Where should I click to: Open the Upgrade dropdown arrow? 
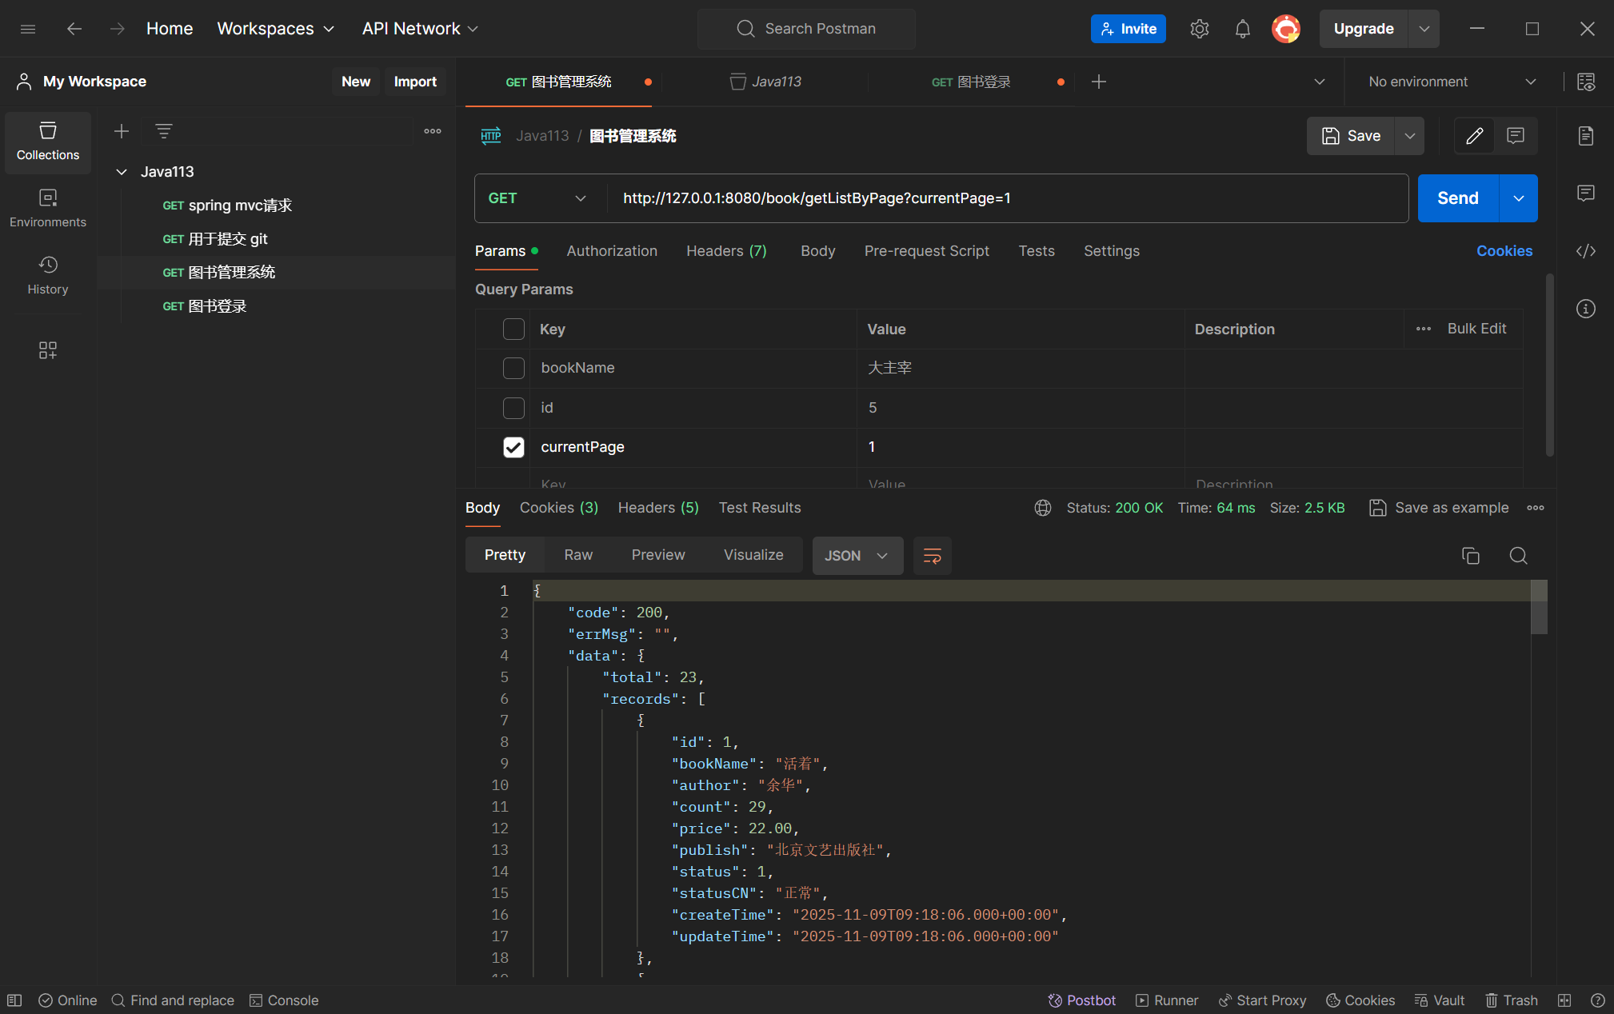click(1424, 29)
